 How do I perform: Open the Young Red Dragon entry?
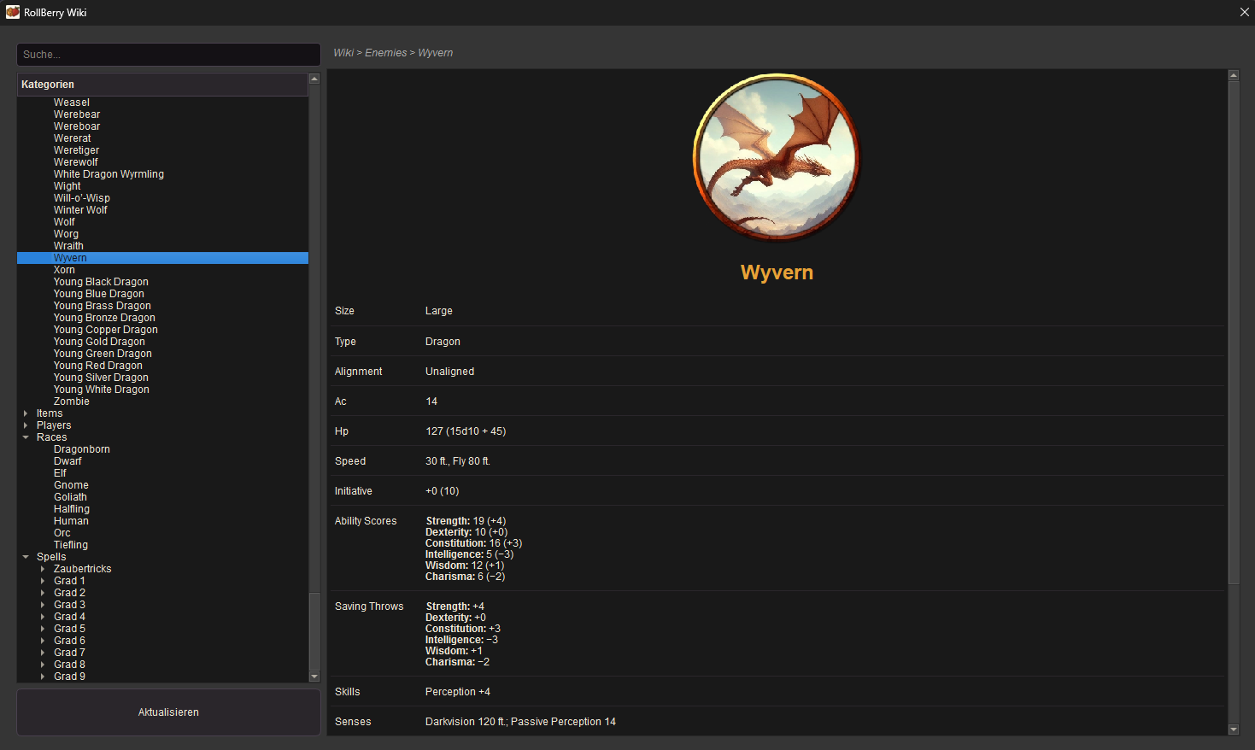(97, 365)
